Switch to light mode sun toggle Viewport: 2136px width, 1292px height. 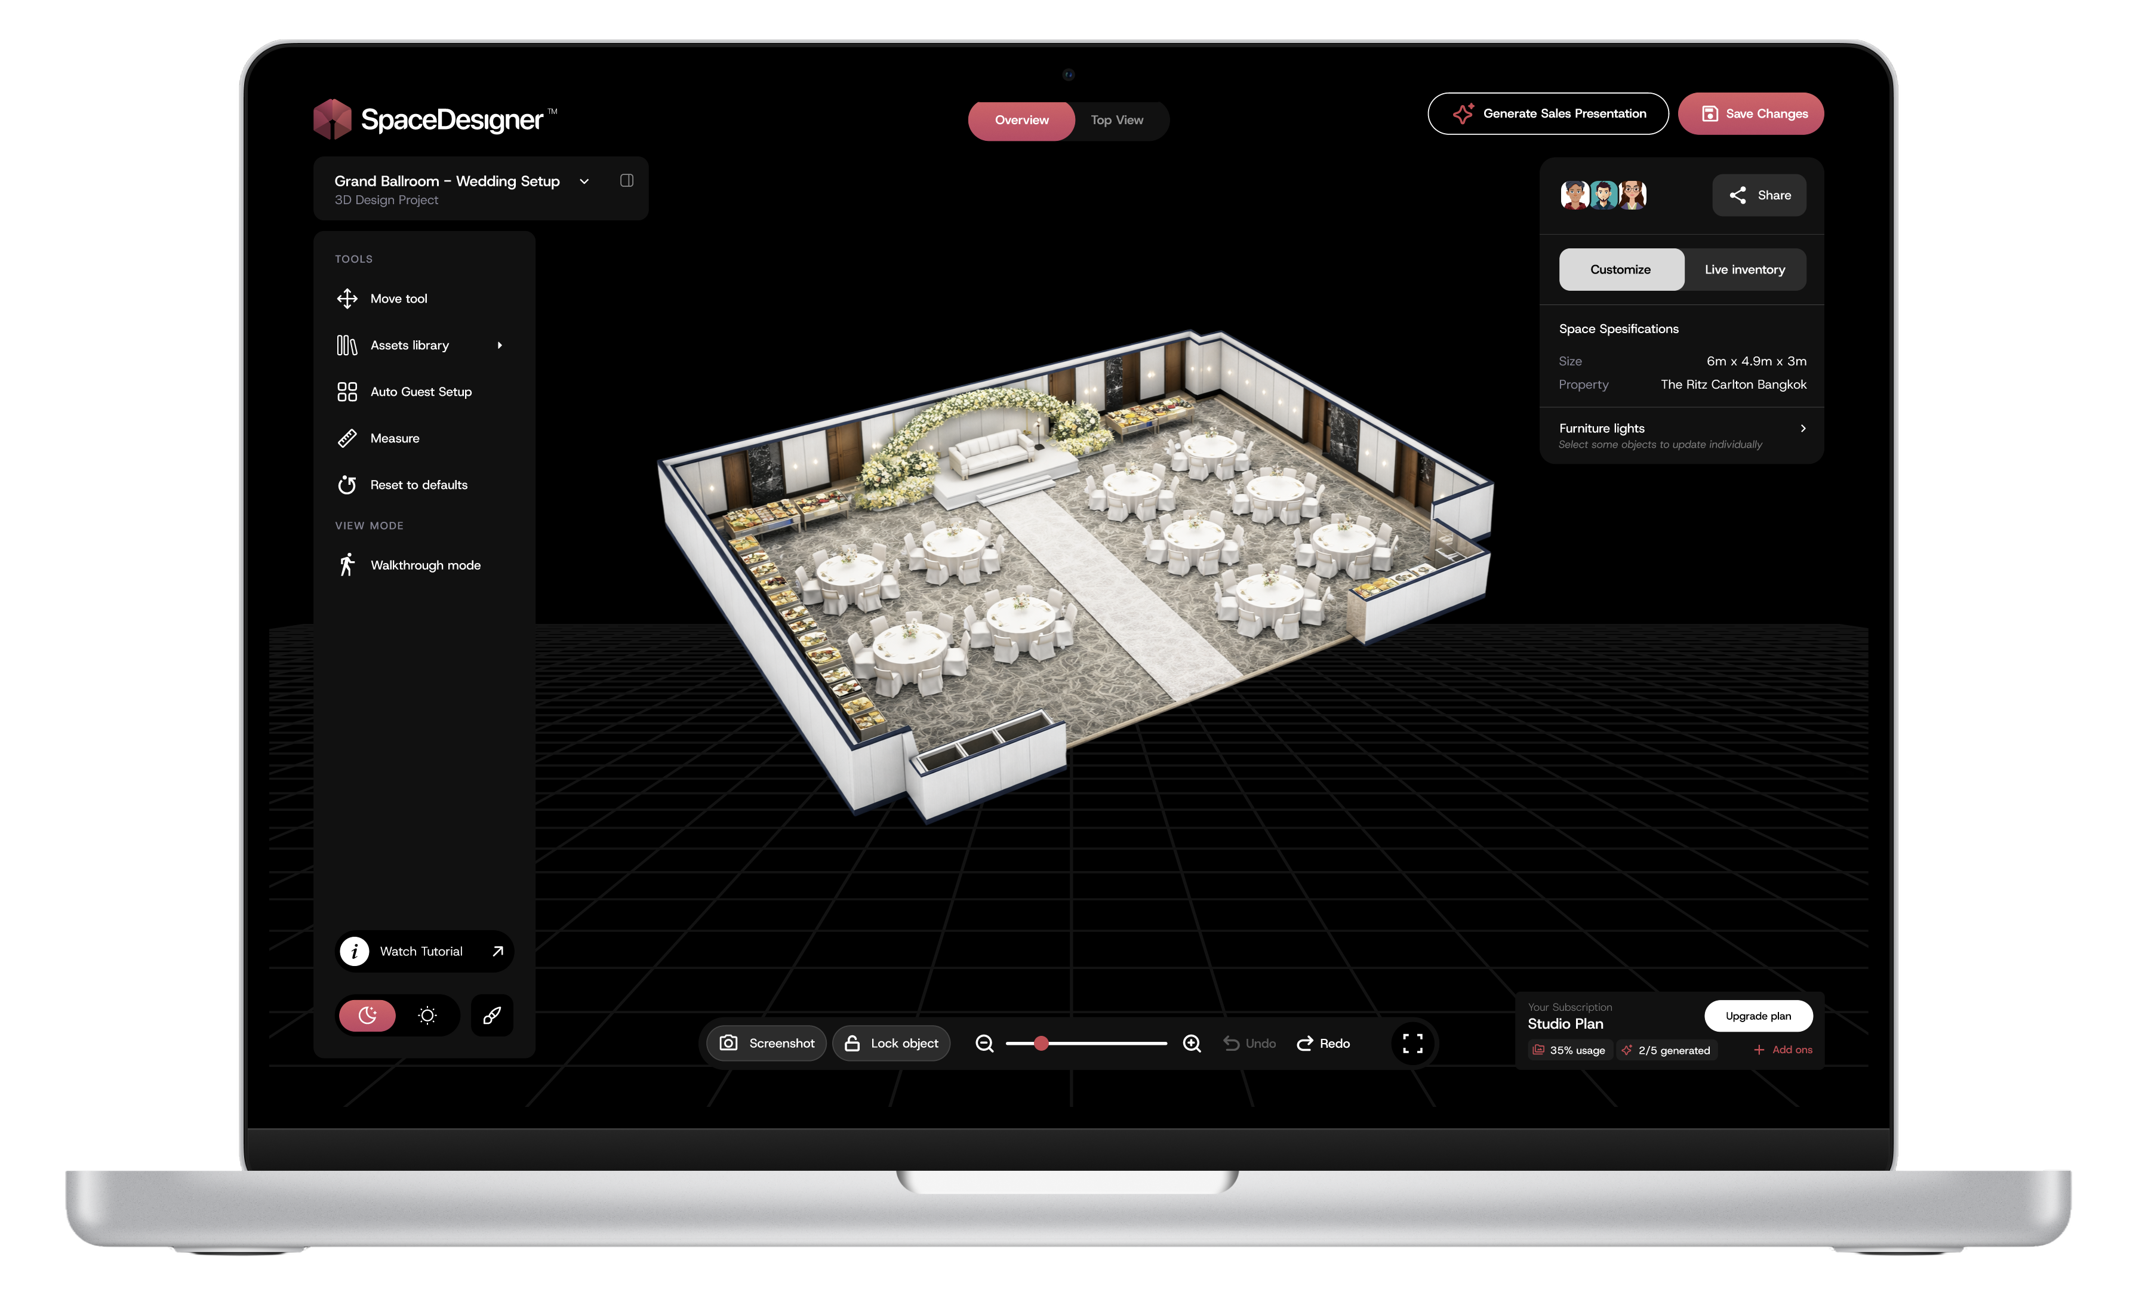pos(427,1016)
